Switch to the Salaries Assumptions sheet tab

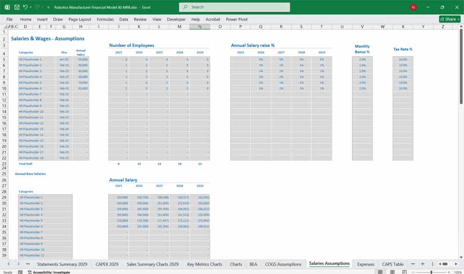tap(329, 264)
